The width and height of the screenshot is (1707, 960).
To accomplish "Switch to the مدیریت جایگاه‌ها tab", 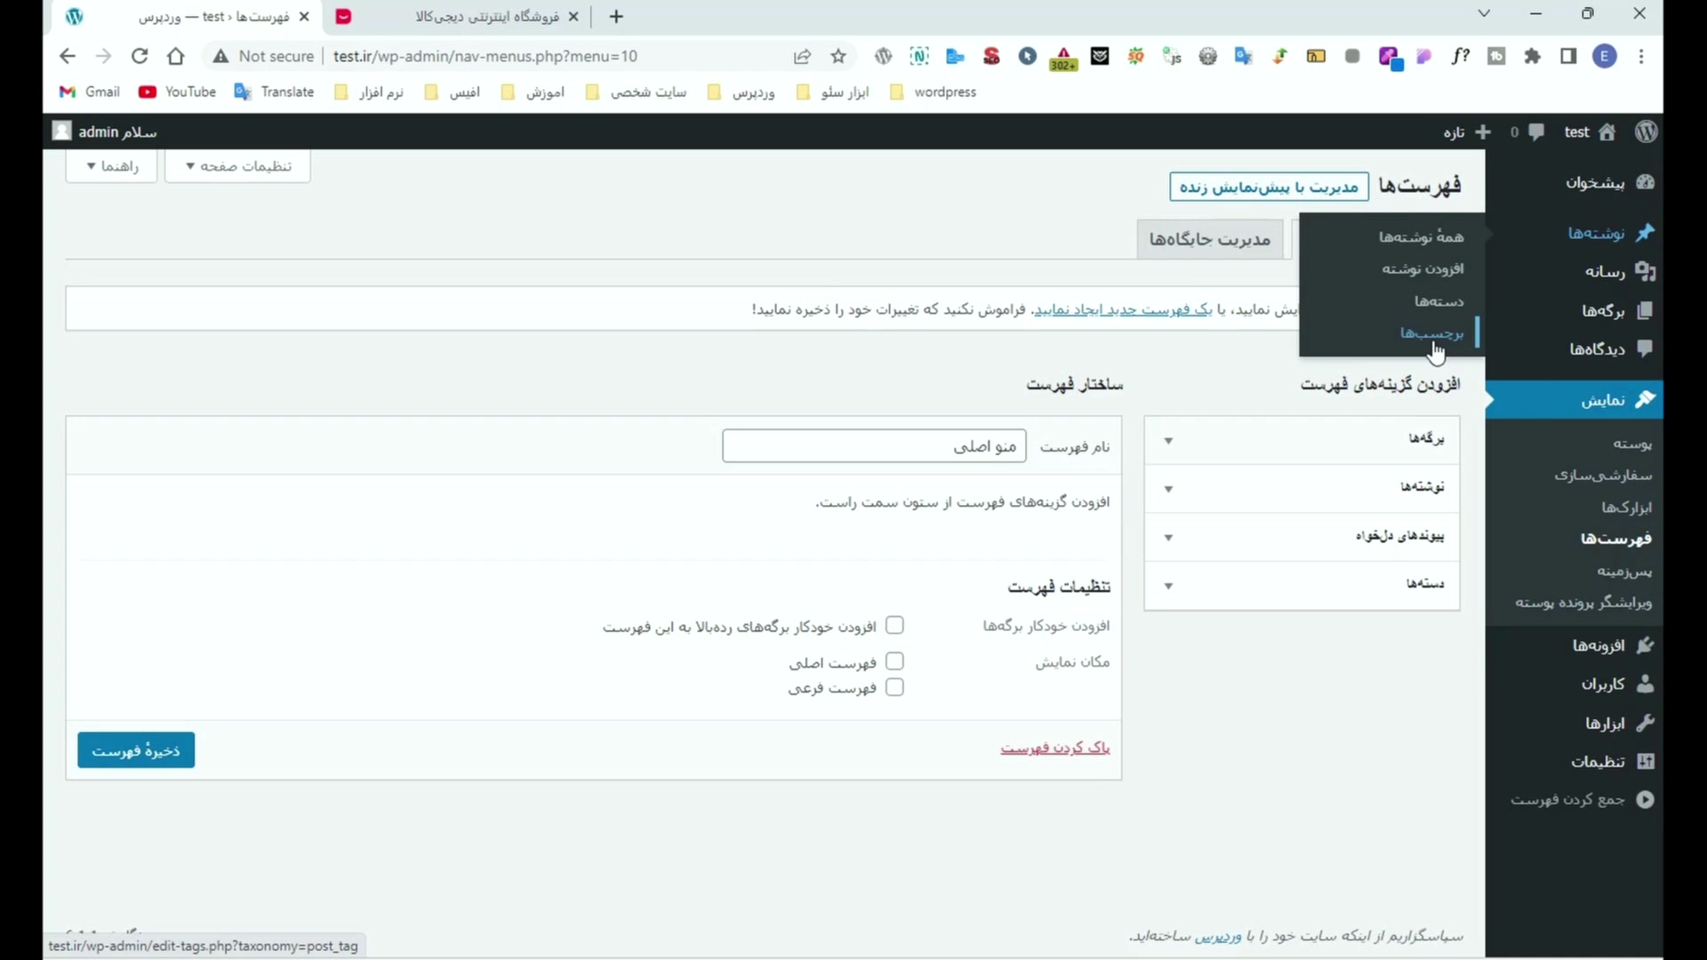I will [x=1209, y=239].
